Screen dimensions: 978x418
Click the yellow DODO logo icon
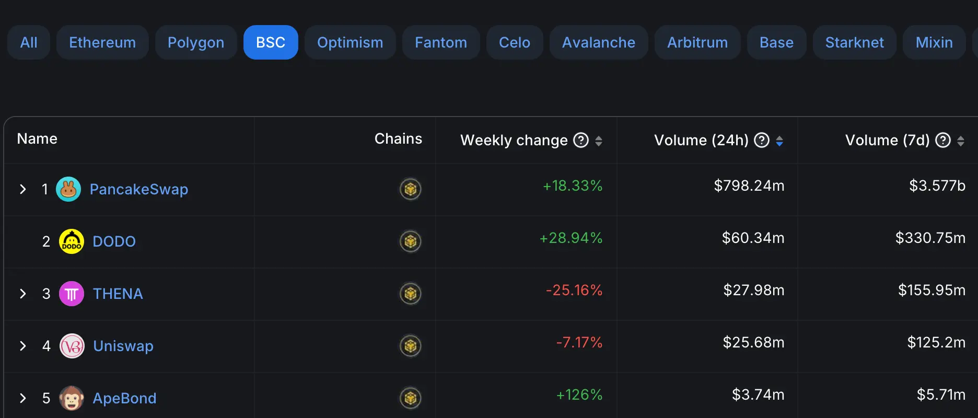click(72, 241)
